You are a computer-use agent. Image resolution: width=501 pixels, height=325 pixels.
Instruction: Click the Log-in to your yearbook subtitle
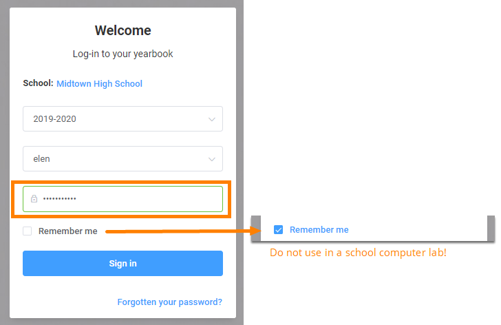click(x=122, y=54)
